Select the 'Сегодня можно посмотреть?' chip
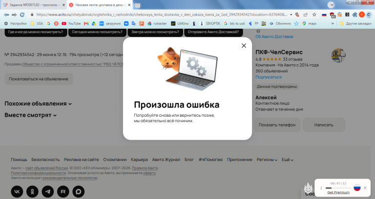Screen dimensions: 375x199 pyautogui.click(x=97, y=32)
